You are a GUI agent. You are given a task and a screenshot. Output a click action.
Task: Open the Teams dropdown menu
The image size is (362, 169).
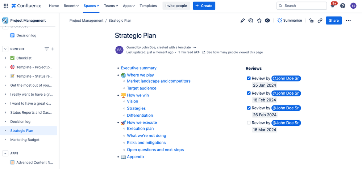[111, 6]
